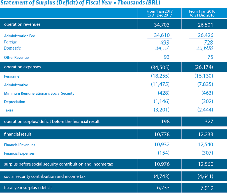Screen dimensions: 227x193
Task: Click surplus before tax value 12,560
Action: 206,164
